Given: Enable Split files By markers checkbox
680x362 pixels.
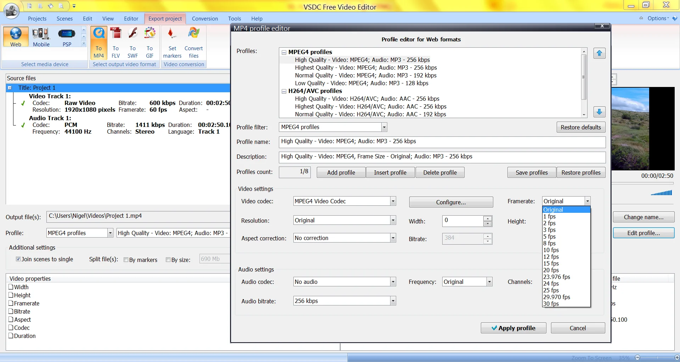Looking at the screenshot, I should [x=126, y=260].
